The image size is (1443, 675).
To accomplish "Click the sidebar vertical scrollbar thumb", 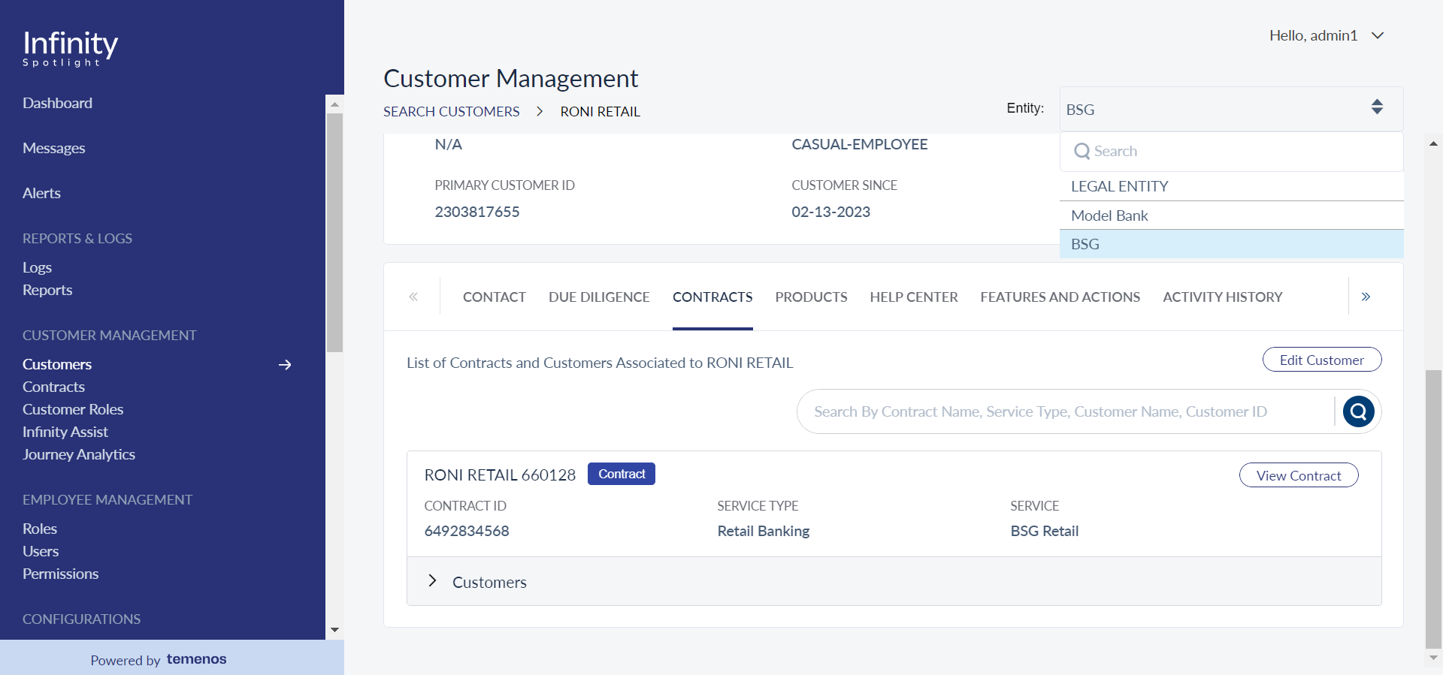I will pos(335,233).
